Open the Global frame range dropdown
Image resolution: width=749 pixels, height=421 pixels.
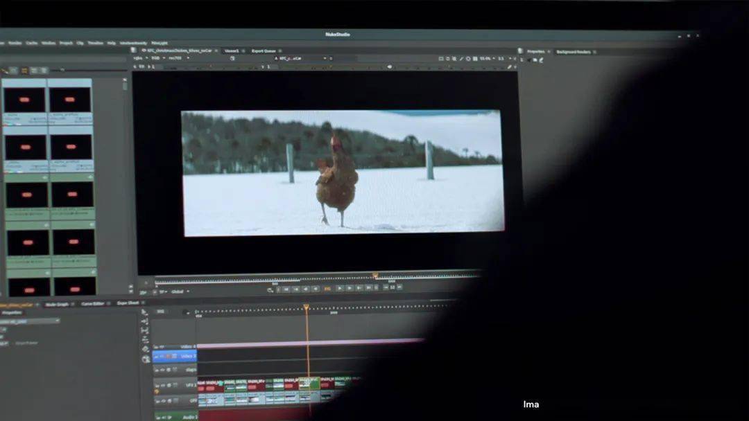coord(180,292)
